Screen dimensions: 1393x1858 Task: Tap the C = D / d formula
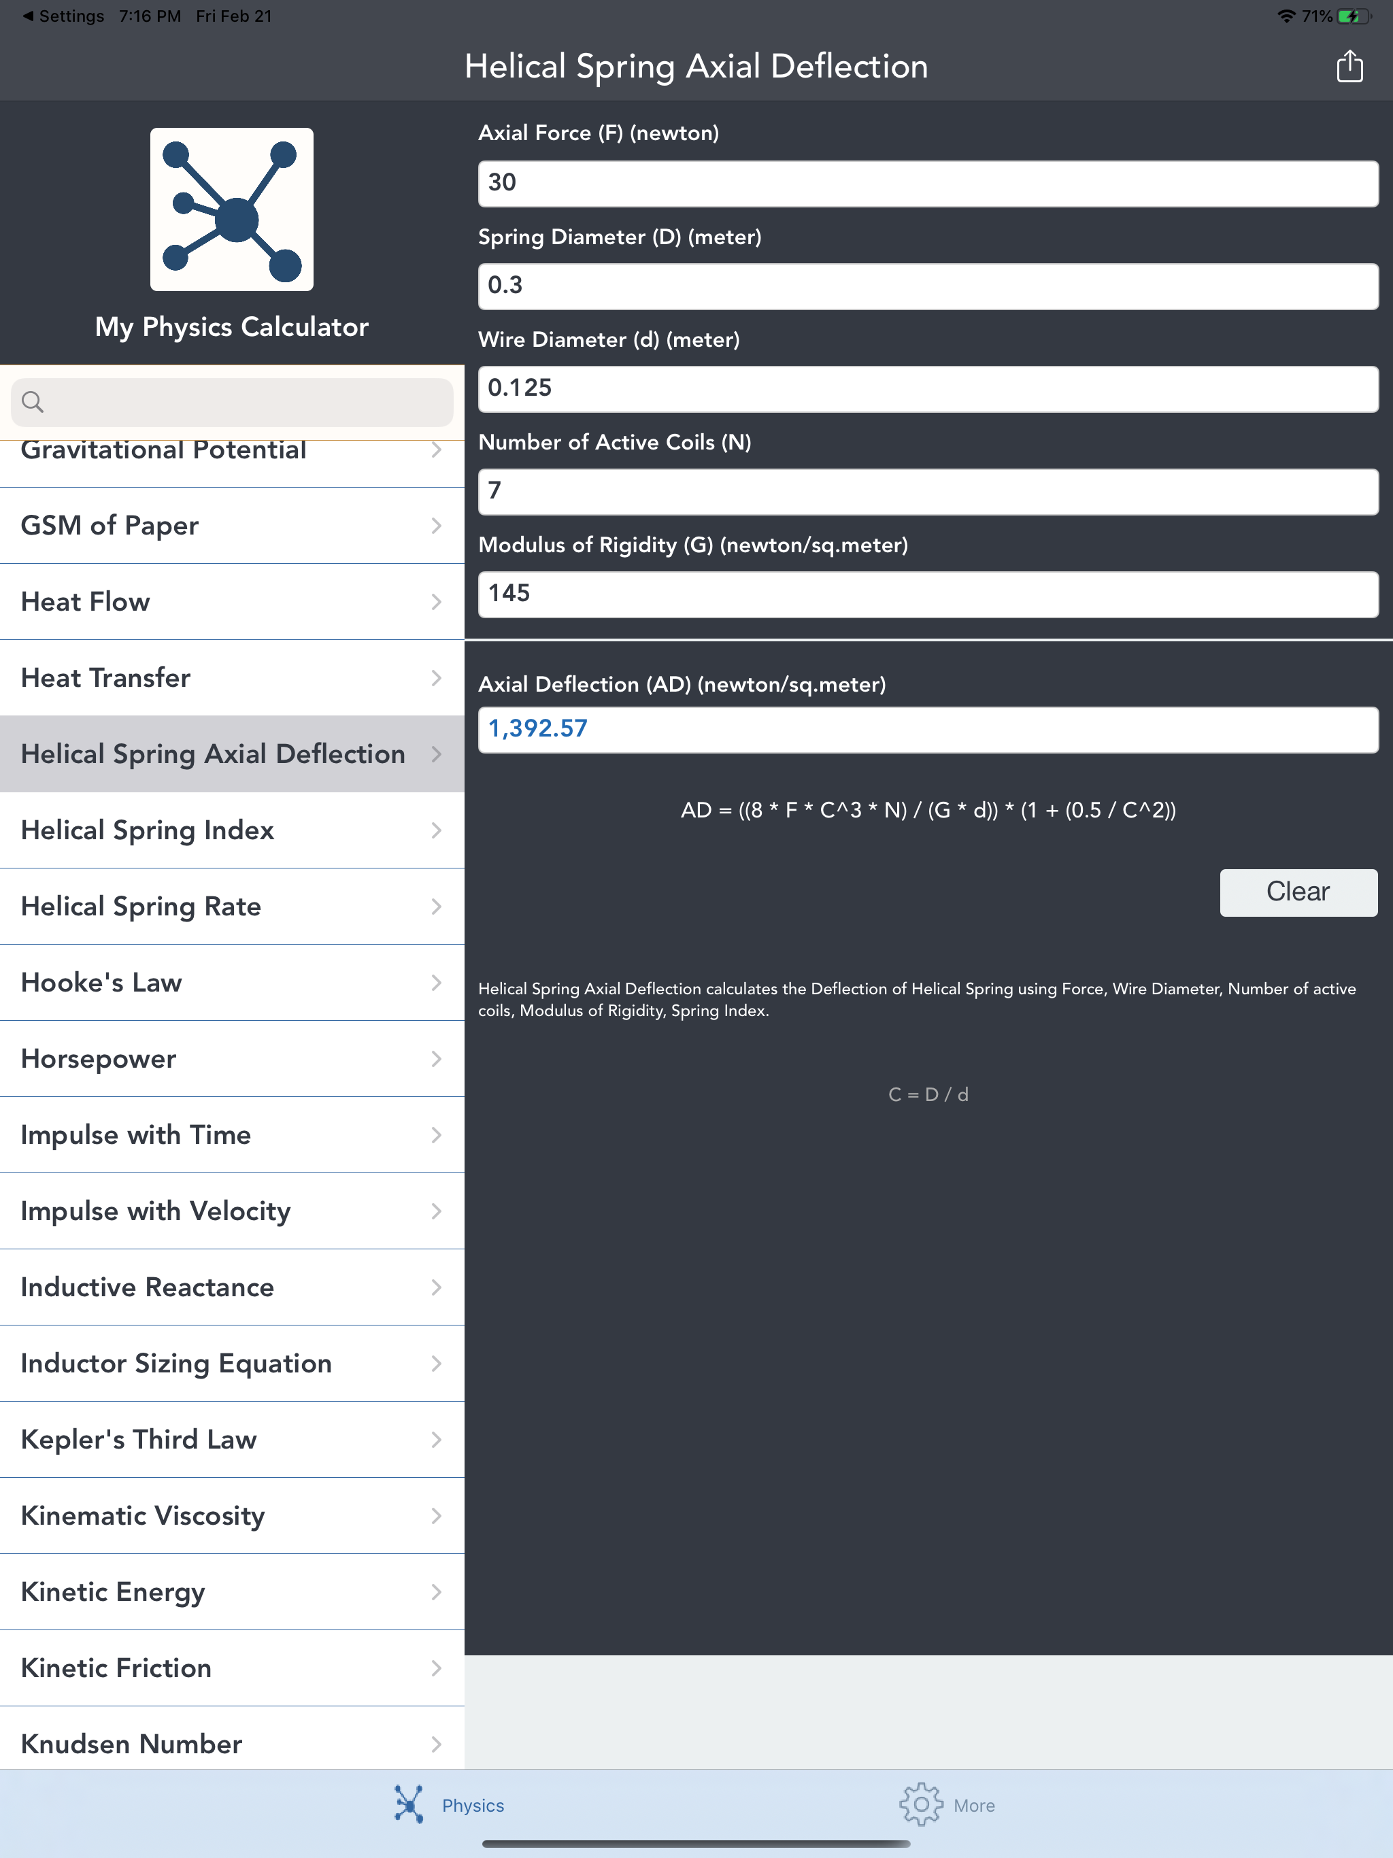pos(928,1094)
